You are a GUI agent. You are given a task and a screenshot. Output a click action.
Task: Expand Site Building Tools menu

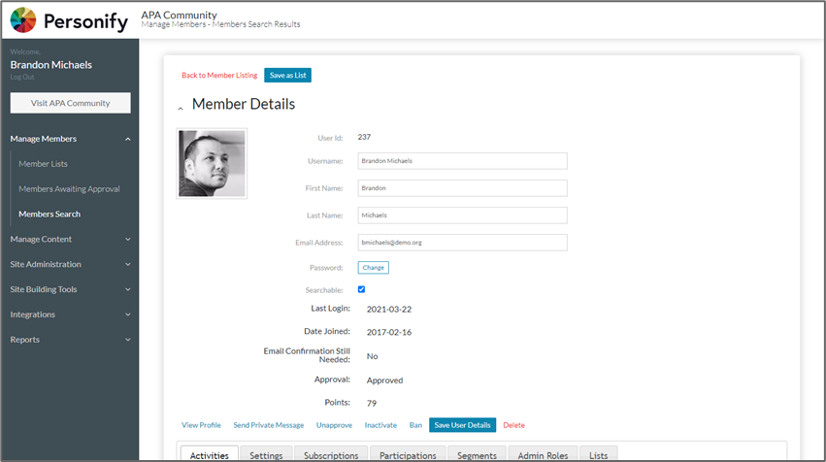tap(128, 289)
